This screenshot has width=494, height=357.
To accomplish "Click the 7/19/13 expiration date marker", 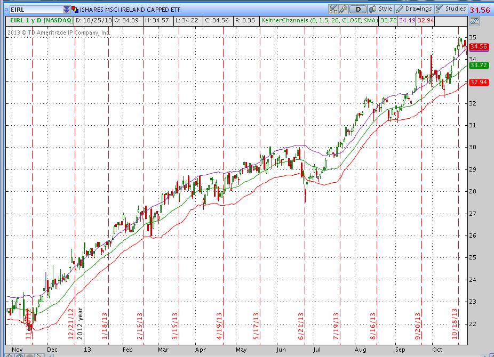I will tap(336, 326).
